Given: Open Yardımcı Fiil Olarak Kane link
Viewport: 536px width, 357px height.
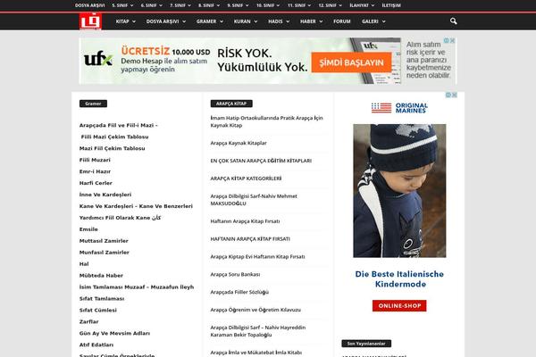Looking at the screenshot, I should tap(120, 218).
